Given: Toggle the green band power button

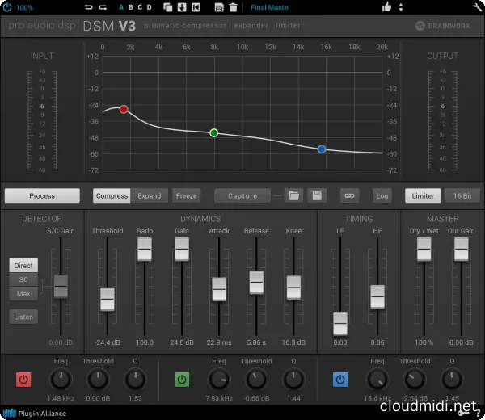Looking at the screenshot, I should click(182, 379).
